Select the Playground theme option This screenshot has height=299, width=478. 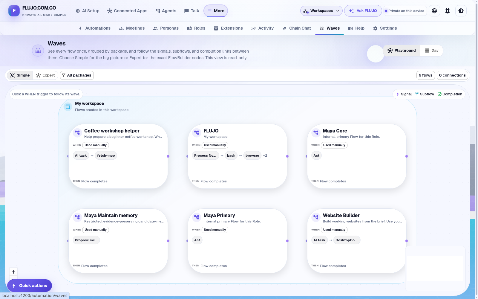point(402,51)
